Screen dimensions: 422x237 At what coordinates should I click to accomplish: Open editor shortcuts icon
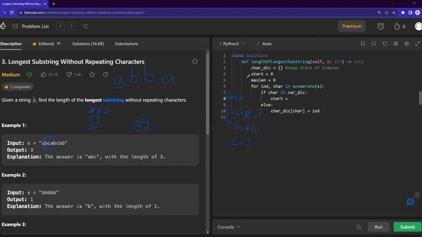(x=396, y=43)
